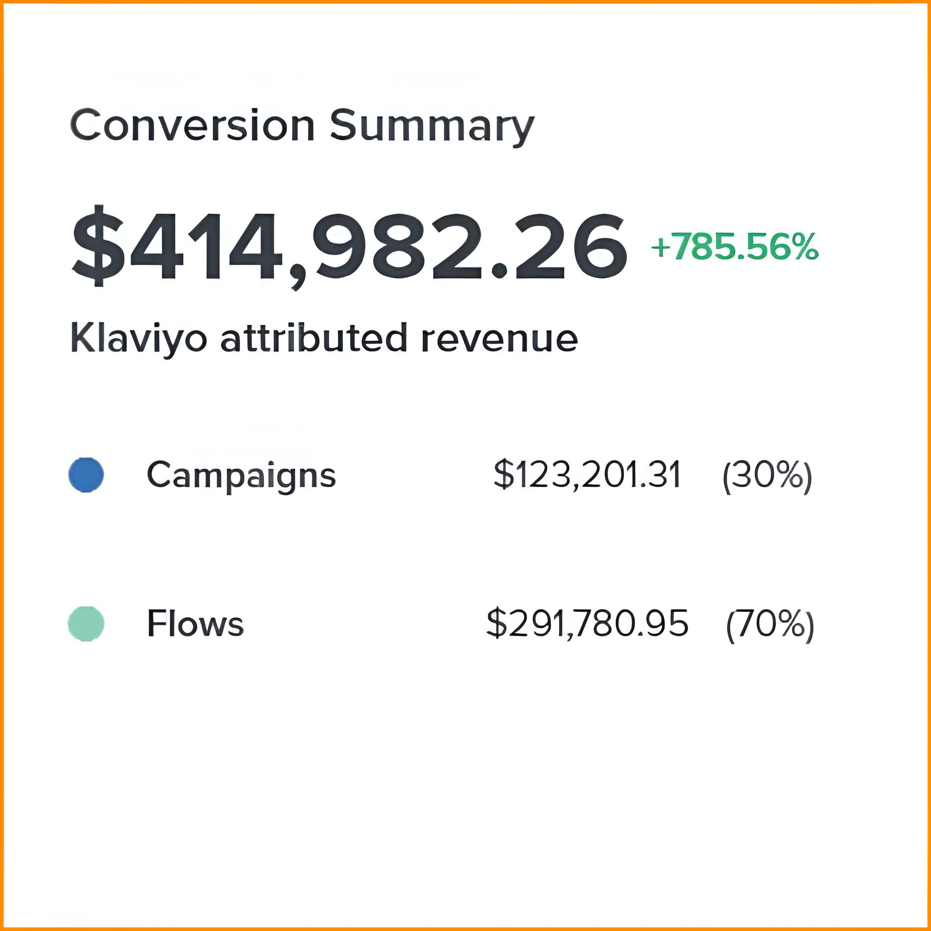Click the word Klaviyo in the subtitle
This screenshot has height=931, width=931.
(140, 339)
